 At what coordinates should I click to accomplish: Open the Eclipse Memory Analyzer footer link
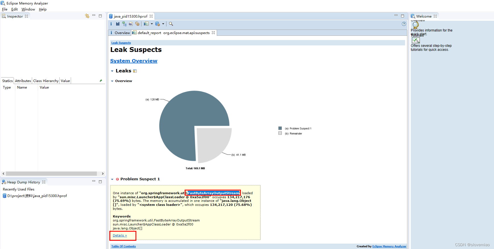(x=389, y=246)
